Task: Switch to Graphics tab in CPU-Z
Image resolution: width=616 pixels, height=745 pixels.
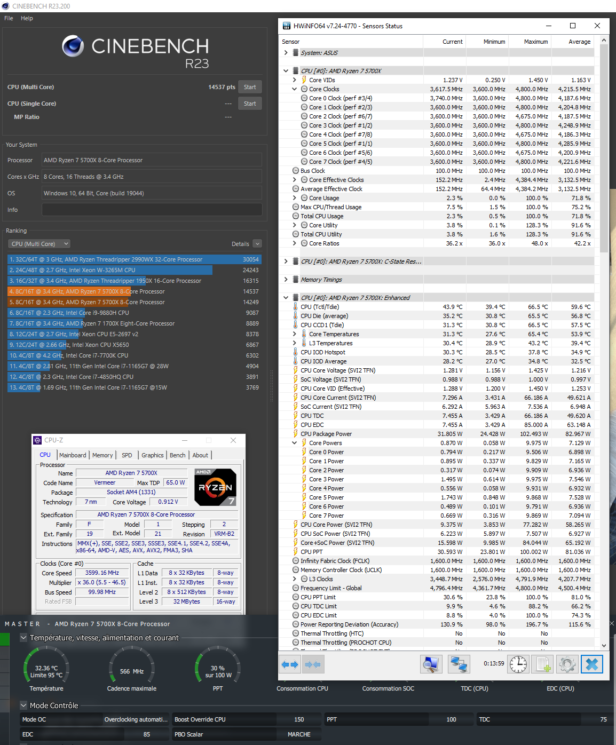Action: click(152, 455)
